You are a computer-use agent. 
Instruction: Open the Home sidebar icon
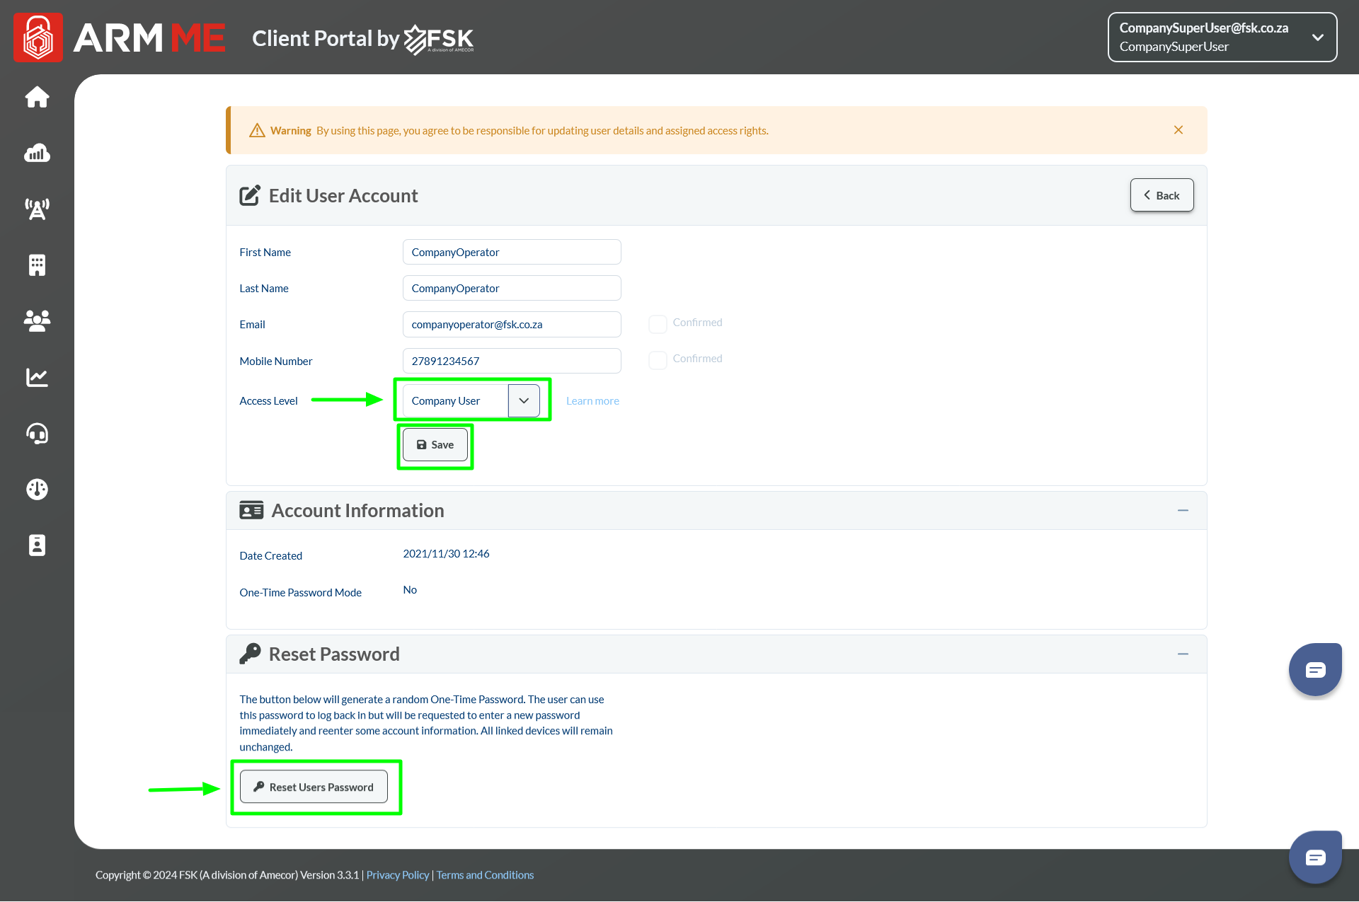(37, 97)
